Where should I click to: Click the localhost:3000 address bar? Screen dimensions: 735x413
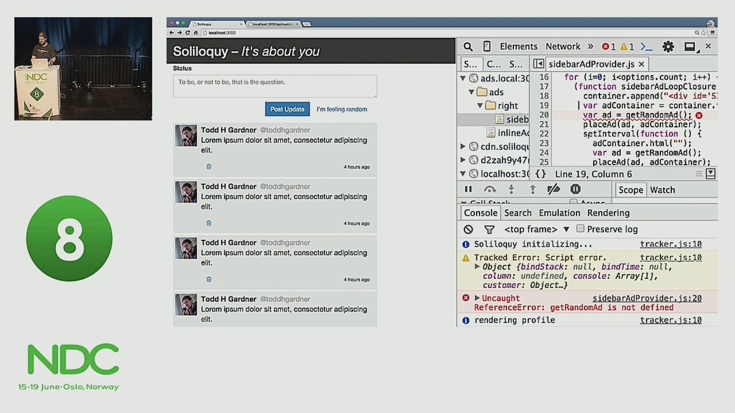pos(447,33)
